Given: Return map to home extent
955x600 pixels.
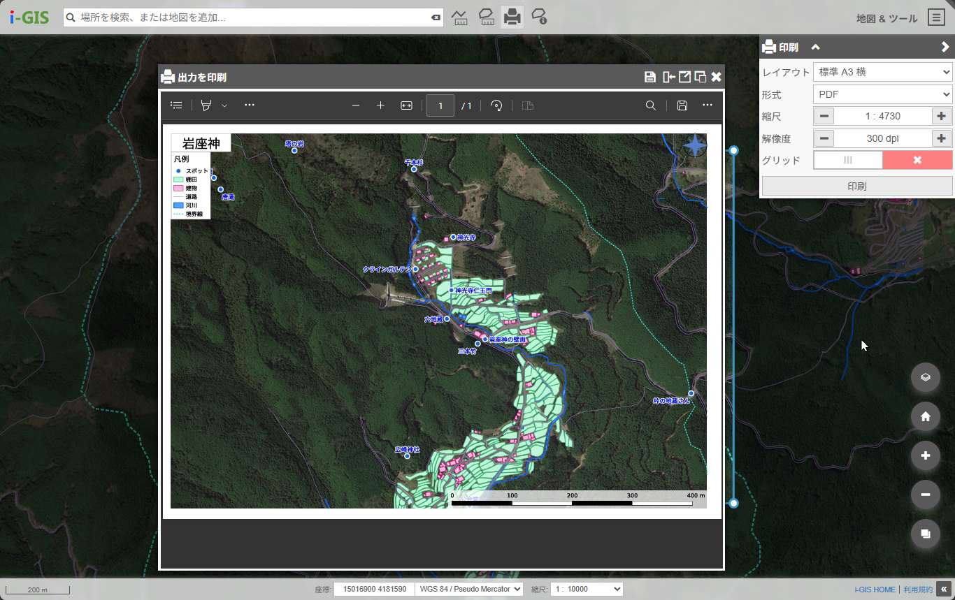Looking at the screenshot, I should 926,416.
